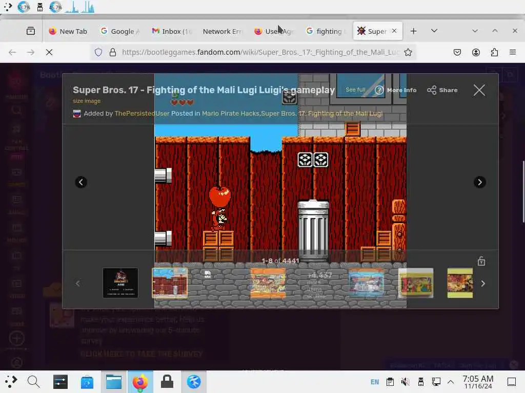Show desktop using the corner button

[512, 382]
